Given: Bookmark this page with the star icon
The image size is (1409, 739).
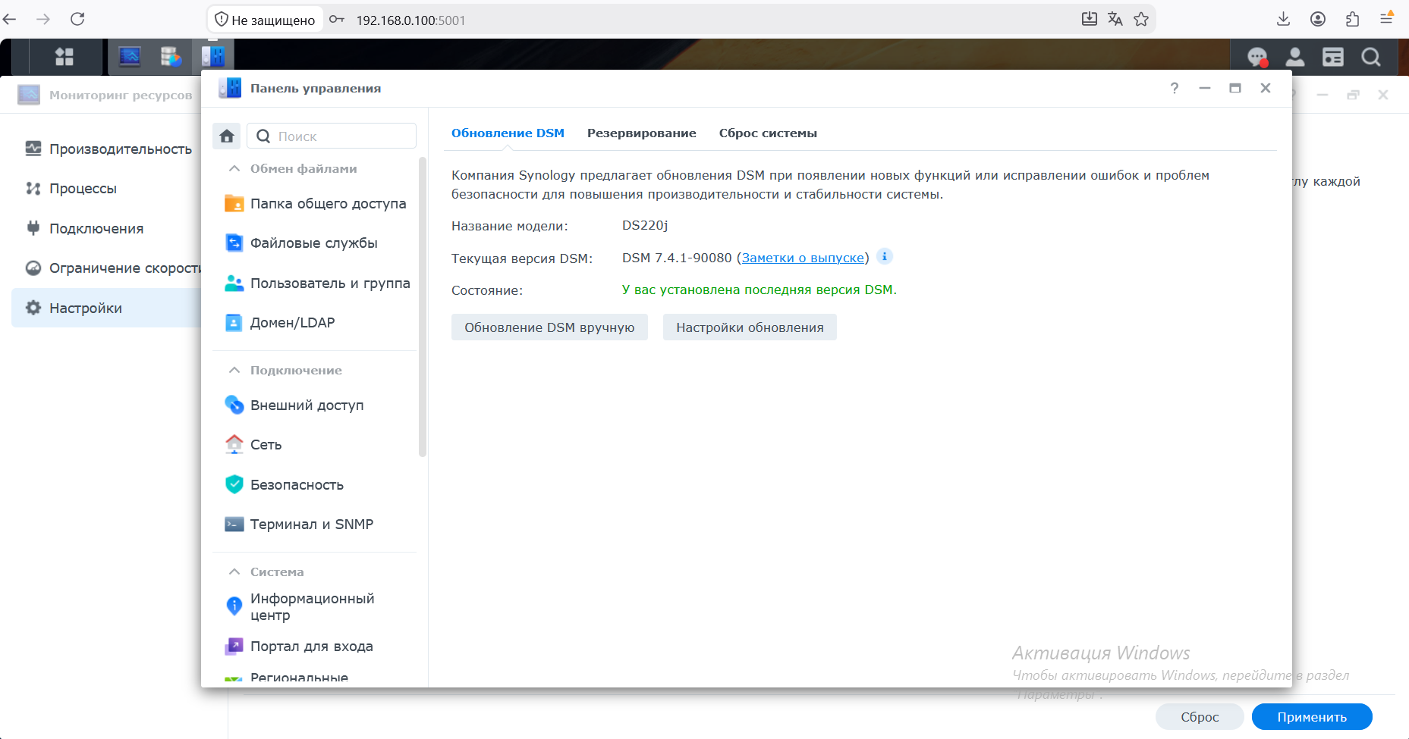Looking at the screenshot, I should pos(1141,19).
